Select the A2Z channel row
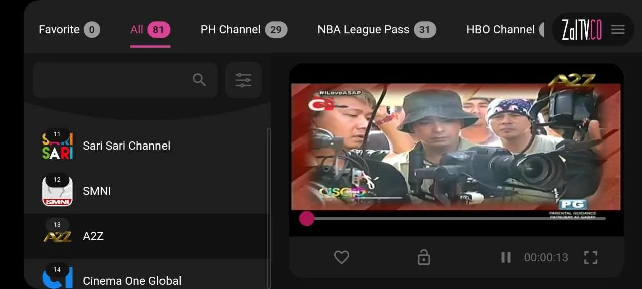Viewport: 642px width, 289px height. (x=146, y=236)
